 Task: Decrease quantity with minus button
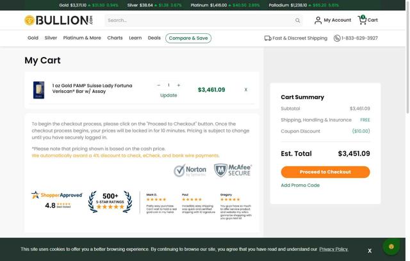158,85
